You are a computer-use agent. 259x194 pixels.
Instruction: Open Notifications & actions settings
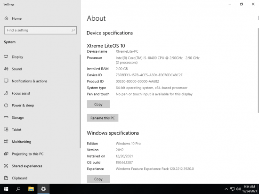click(x=40, y=81)
